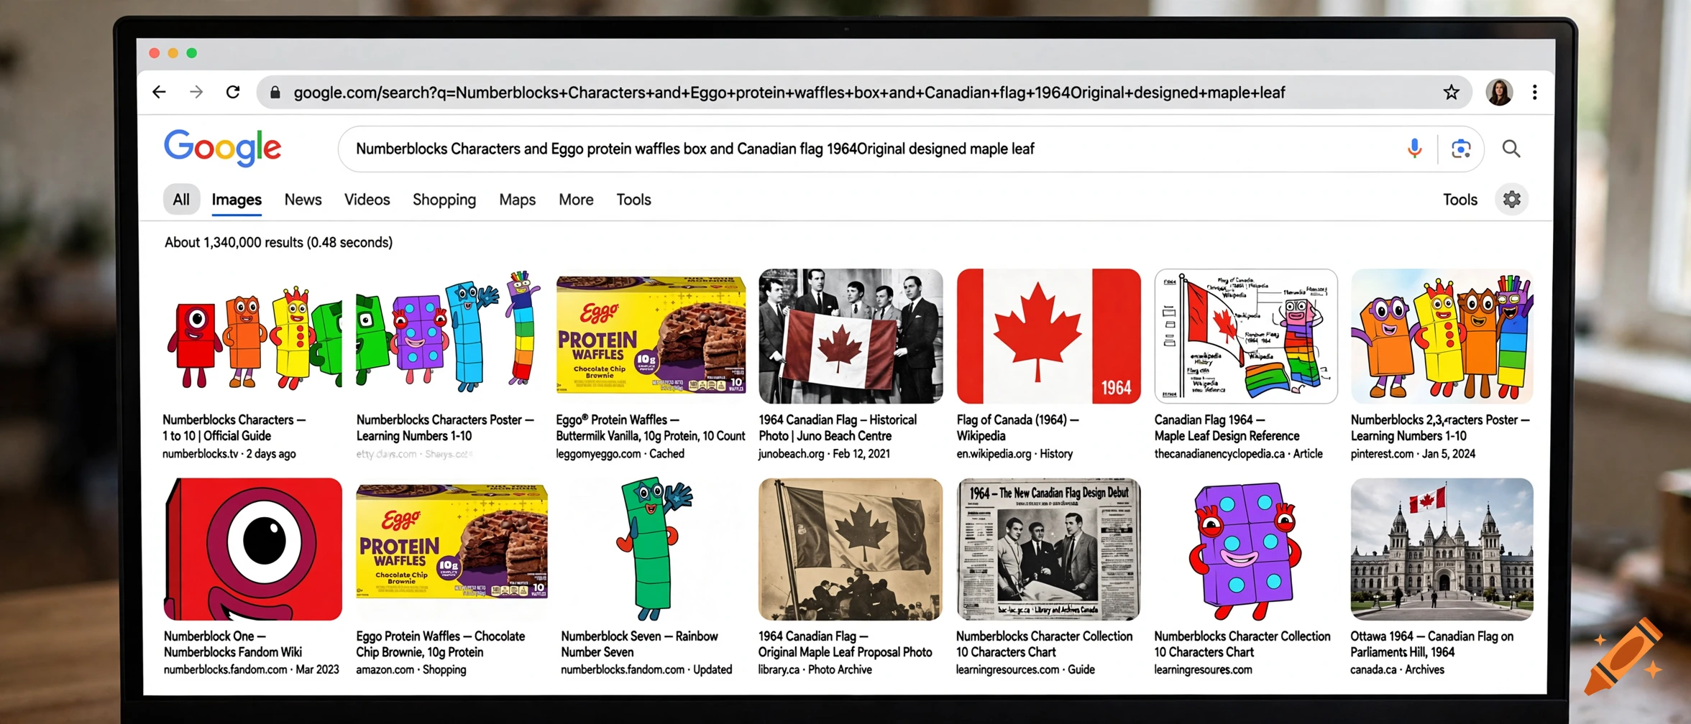Select the Images tab

pos(237,200)
